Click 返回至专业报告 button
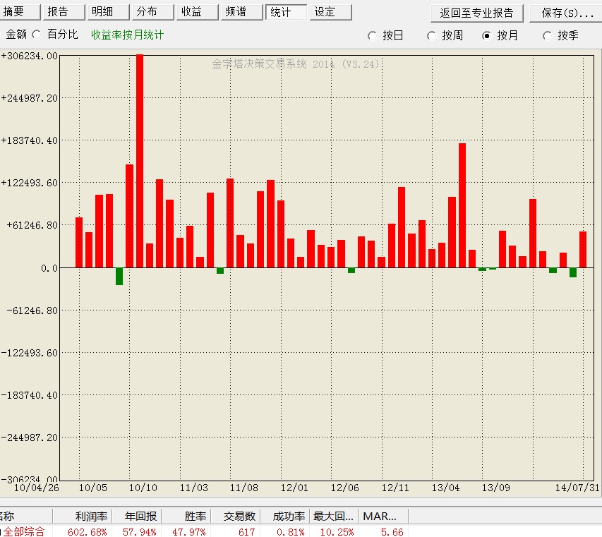Viewport: 602px width, 537px height. click(476, 13)
